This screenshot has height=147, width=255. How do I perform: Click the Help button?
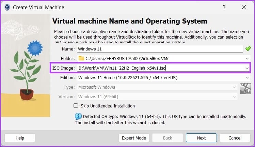tap(20, 138)
